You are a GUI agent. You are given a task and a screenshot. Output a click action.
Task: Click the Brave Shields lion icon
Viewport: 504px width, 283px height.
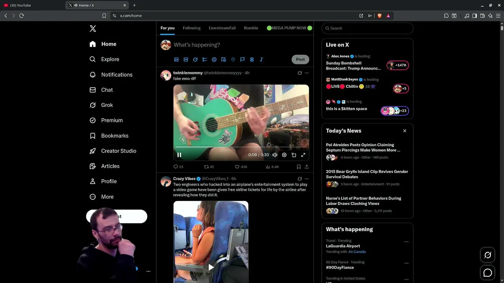[x=380, y=16]
